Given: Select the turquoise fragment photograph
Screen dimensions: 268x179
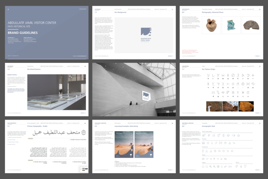Looking at the screenshot, I should pos(231,25).
